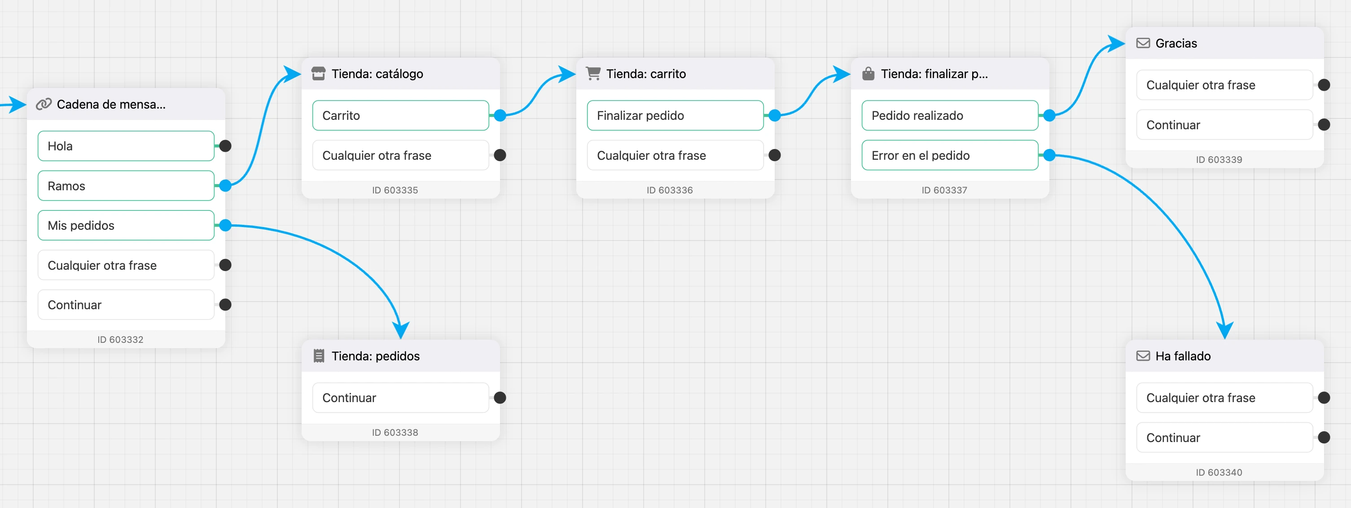Click the Continuar connector dot in Tienda: pedidos
The image size is (1351, 508).
coord(500,398)
